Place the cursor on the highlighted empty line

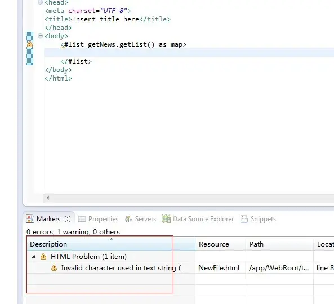tap(189, 53)
